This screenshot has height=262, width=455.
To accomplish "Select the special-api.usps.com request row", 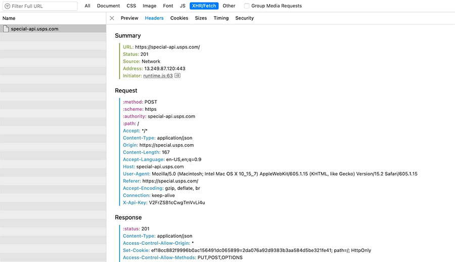I will [53, 29].
